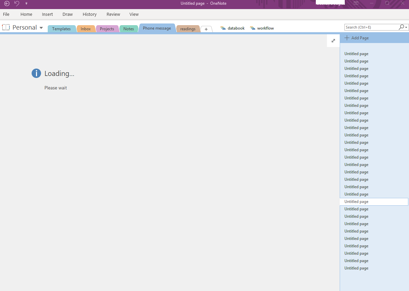Select the highlighted Untitled page entry
The width and height of the screenshot is (409, 291).
pyautogui.click(x=374, y=202)
